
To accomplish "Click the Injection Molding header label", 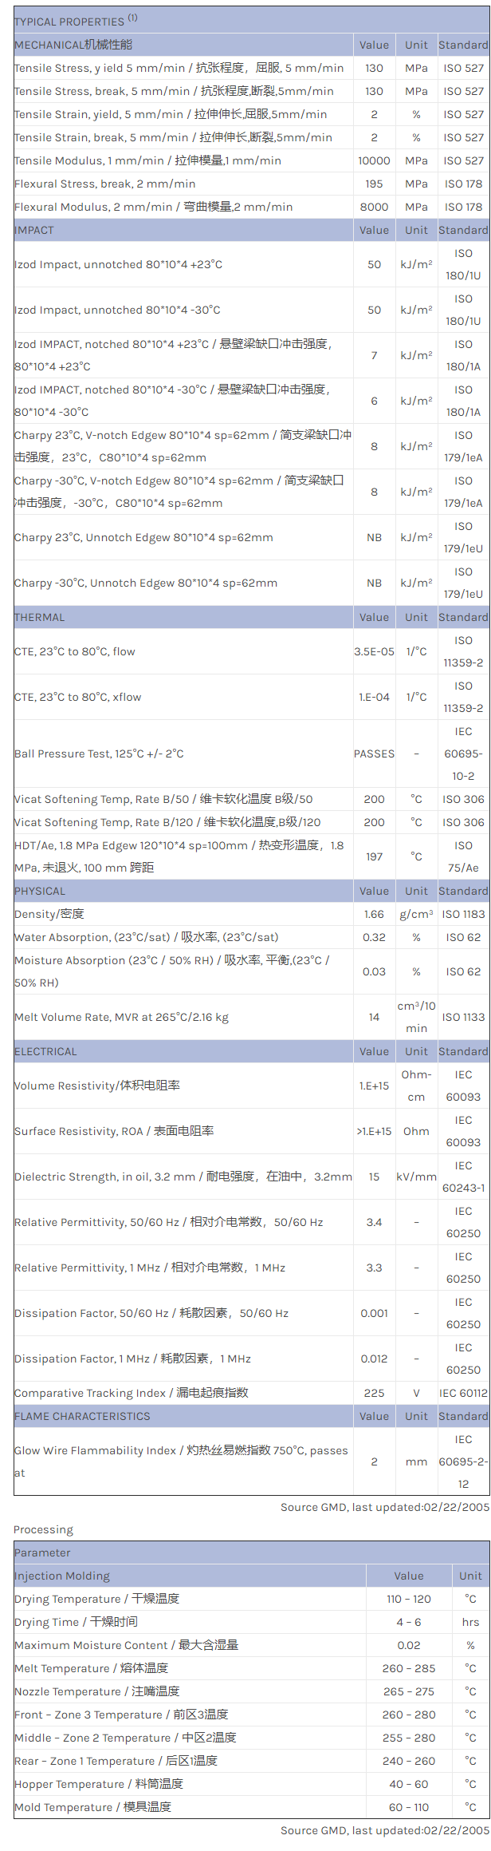I will tap(62, 1576).
